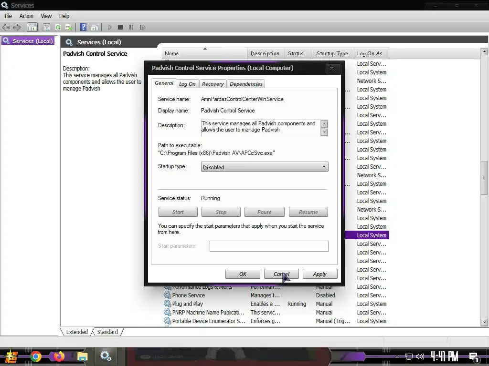This screenshot has width=489, height=366.
Task: Select the Phone Service row name
Action: [x=189, y=295]
